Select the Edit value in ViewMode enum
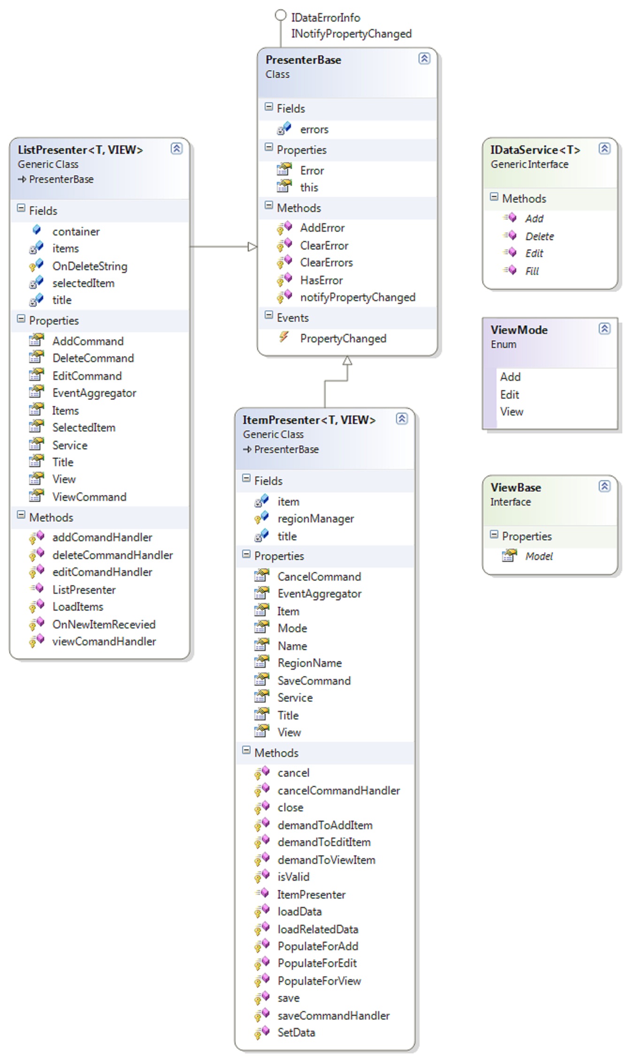 tap(510, 394)
